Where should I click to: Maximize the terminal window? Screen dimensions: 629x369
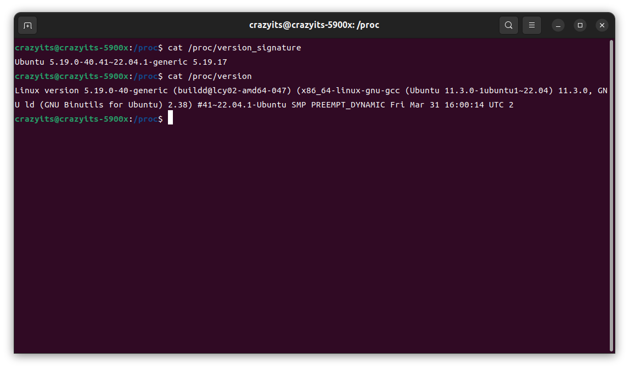point(580,25)
